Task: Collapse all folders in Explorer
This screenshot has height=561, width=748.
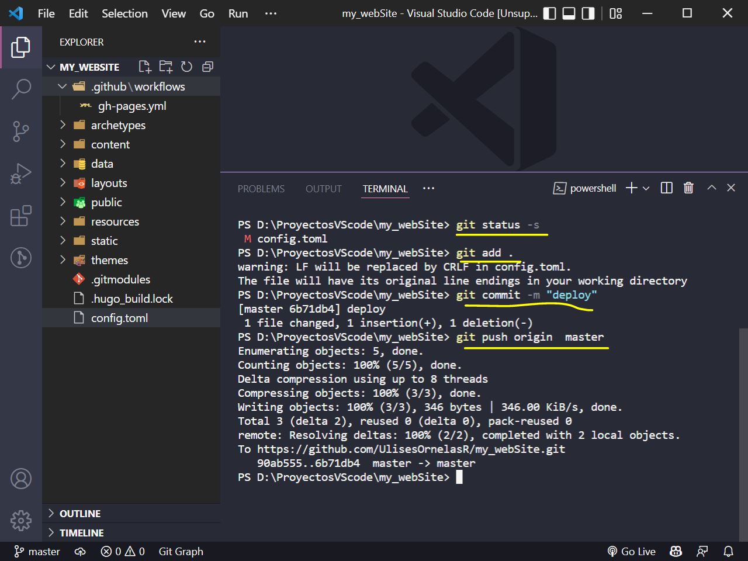Action: [207, 67]
